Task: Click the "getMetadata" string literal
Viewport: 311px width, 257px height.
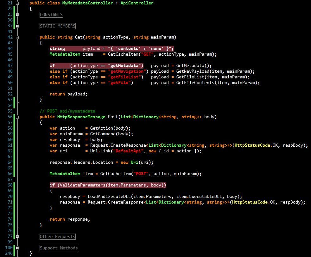Action: (125, 65)
